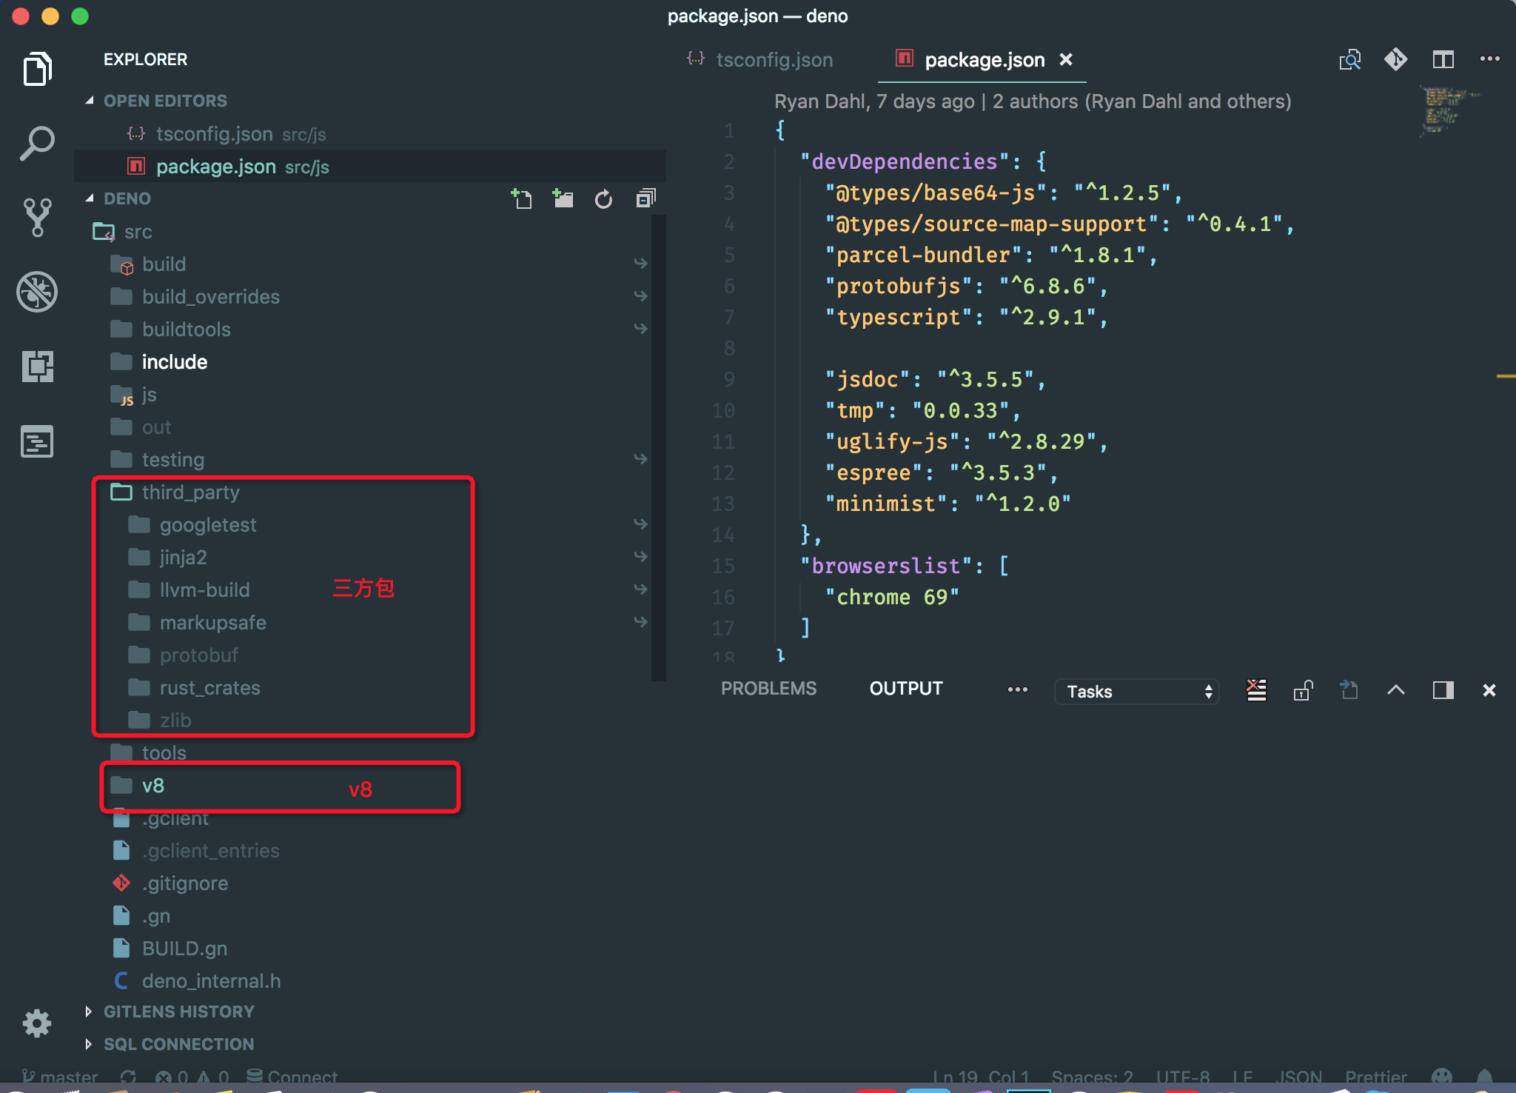Open the Debug view in activity bar
1516x1093 pixels.
[37, 292]
